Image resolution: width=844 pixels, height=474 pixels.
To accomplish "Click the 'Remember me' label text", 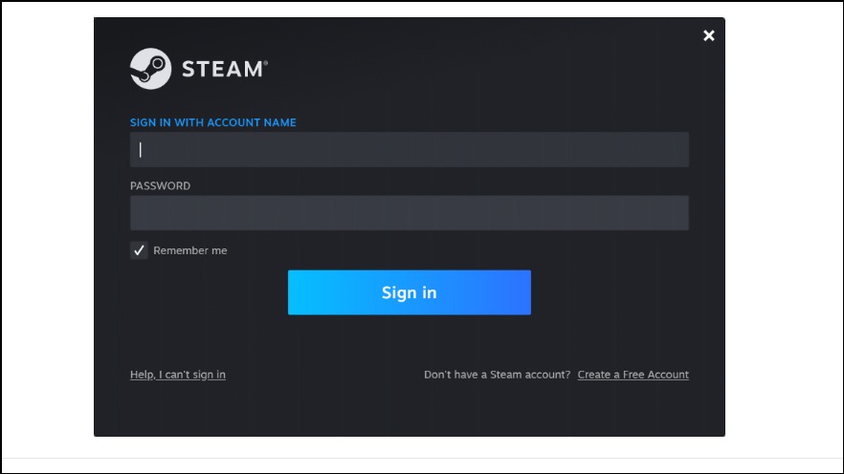I will click(x=190, y=250).
